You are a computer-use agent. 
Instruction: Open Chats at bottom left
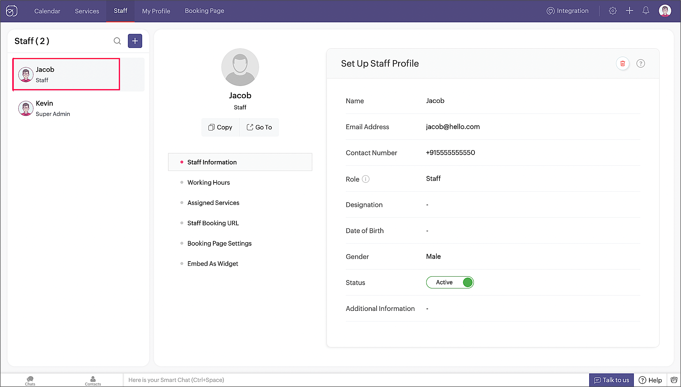click(x=30, y=381)
